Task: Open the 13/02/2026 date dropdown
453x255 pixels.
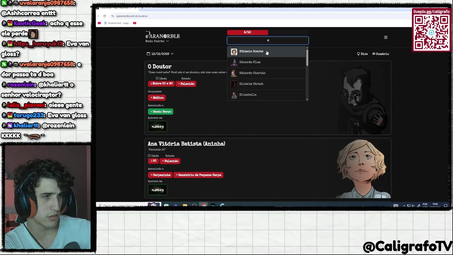Action: click(160, 54)
